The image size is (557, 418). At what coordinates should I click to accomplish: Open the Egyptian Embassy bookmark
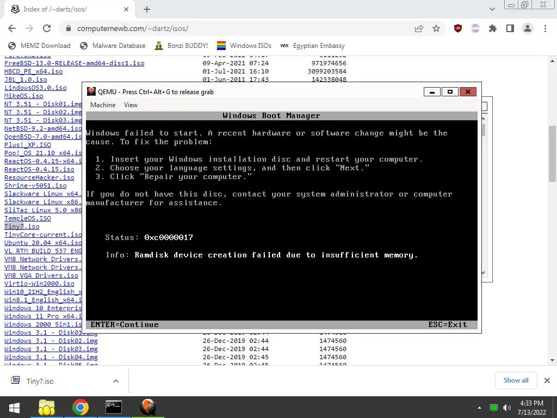[313, 46]
